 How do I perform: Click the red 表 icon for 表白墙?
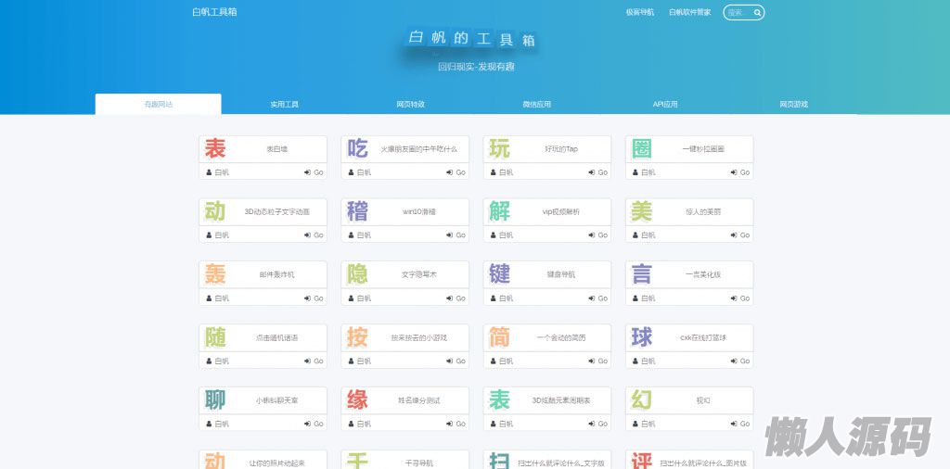[215, 148]
